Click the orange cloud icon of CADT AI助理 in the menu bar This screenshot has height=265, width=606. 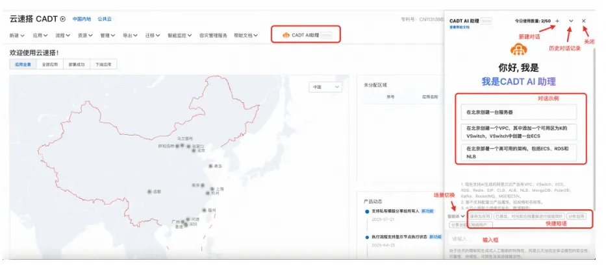286,35
